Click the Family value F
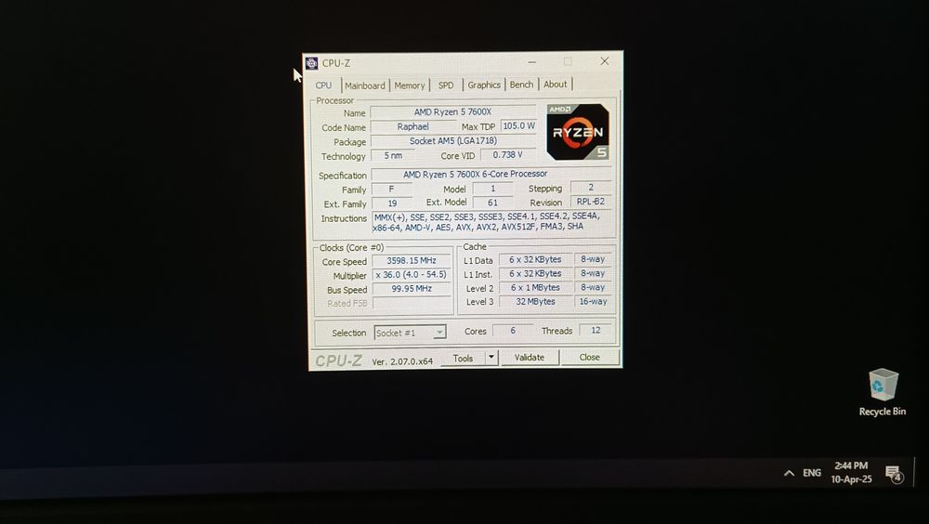 [392, 190]
